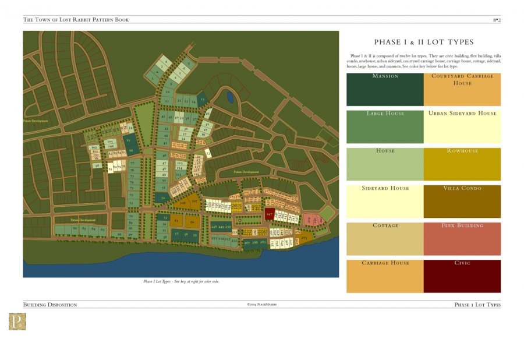
Task: Click the small blue pond on the map
Action: tap(231, 96)
